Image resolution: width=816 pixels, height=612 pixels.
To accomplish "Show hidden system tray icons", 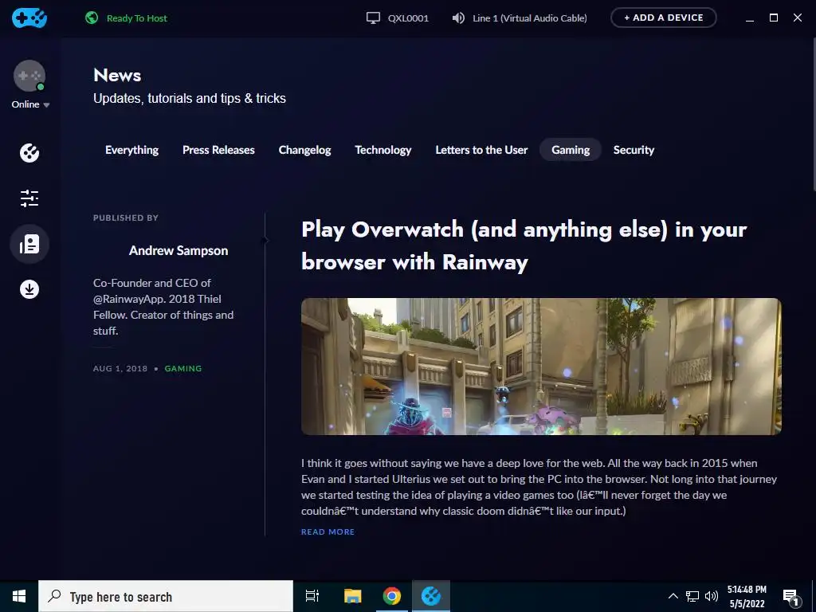I will (673, 596).
